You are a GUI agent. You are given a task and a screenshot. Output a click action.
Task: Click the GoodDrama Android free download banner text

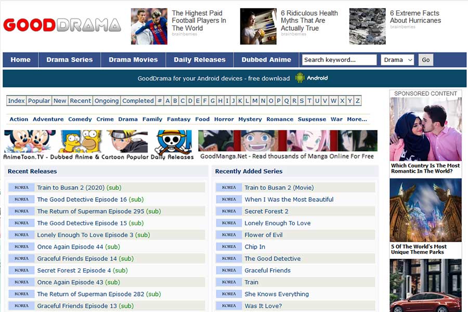click(214, 79)
